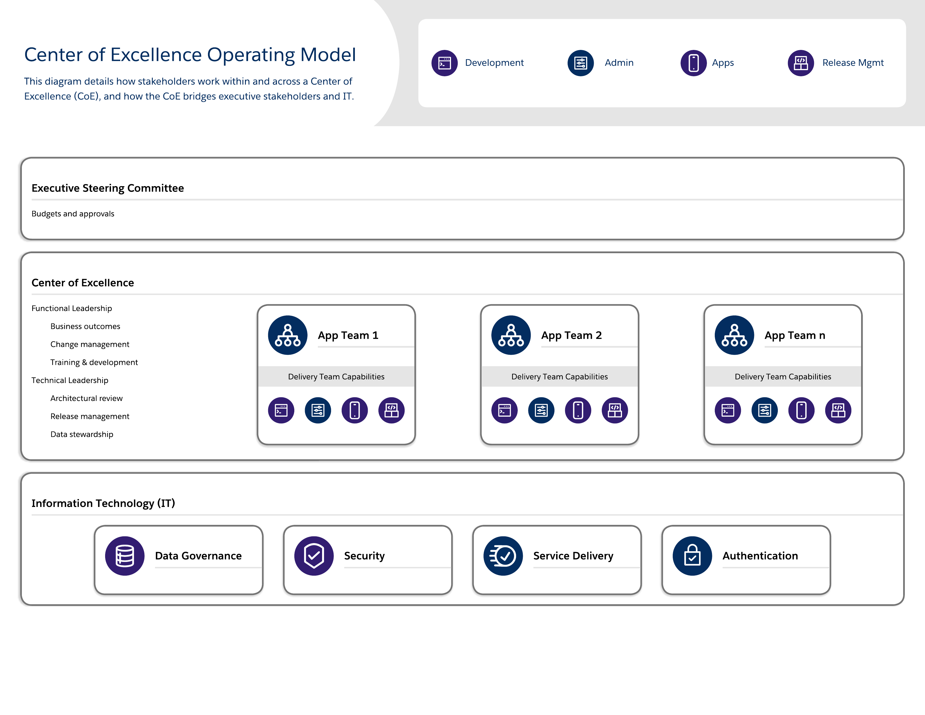Select the App Team 1 hierarchy icon
925x715 pixels.
pyautogui.click(x=288, y=335)
